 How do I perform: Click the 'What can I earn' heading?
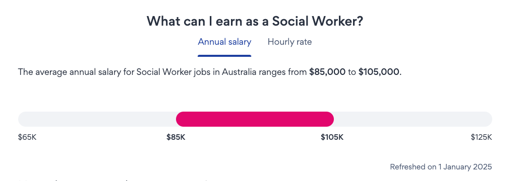click(255, 22)
